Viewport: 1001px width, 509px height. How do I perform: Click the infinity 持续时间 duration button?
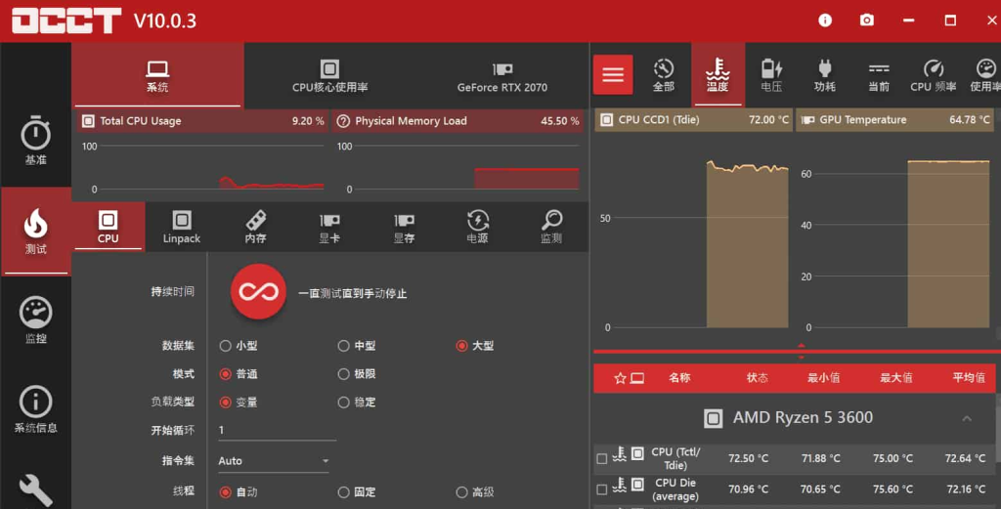click(x=258, y=292)
